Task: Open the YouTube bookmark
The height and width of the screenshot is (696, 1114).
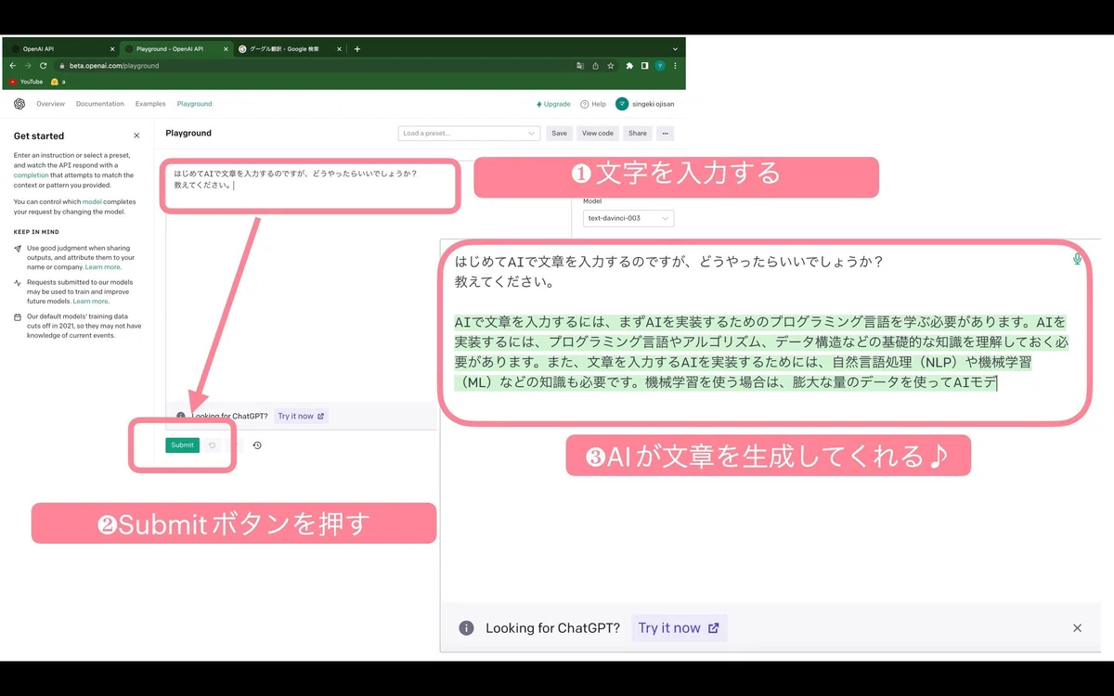Action: coord(26,82)
